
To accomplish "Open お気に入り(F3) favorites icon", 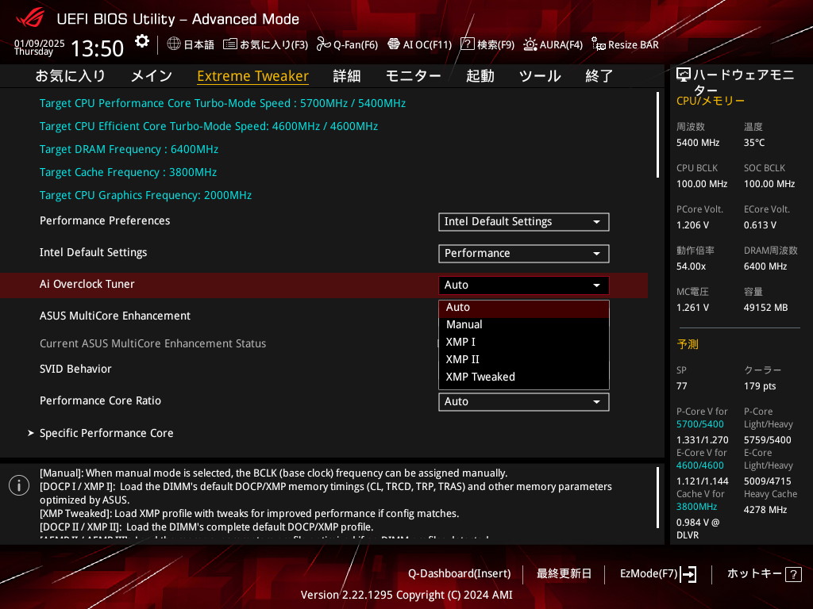I will pos(230,44).
